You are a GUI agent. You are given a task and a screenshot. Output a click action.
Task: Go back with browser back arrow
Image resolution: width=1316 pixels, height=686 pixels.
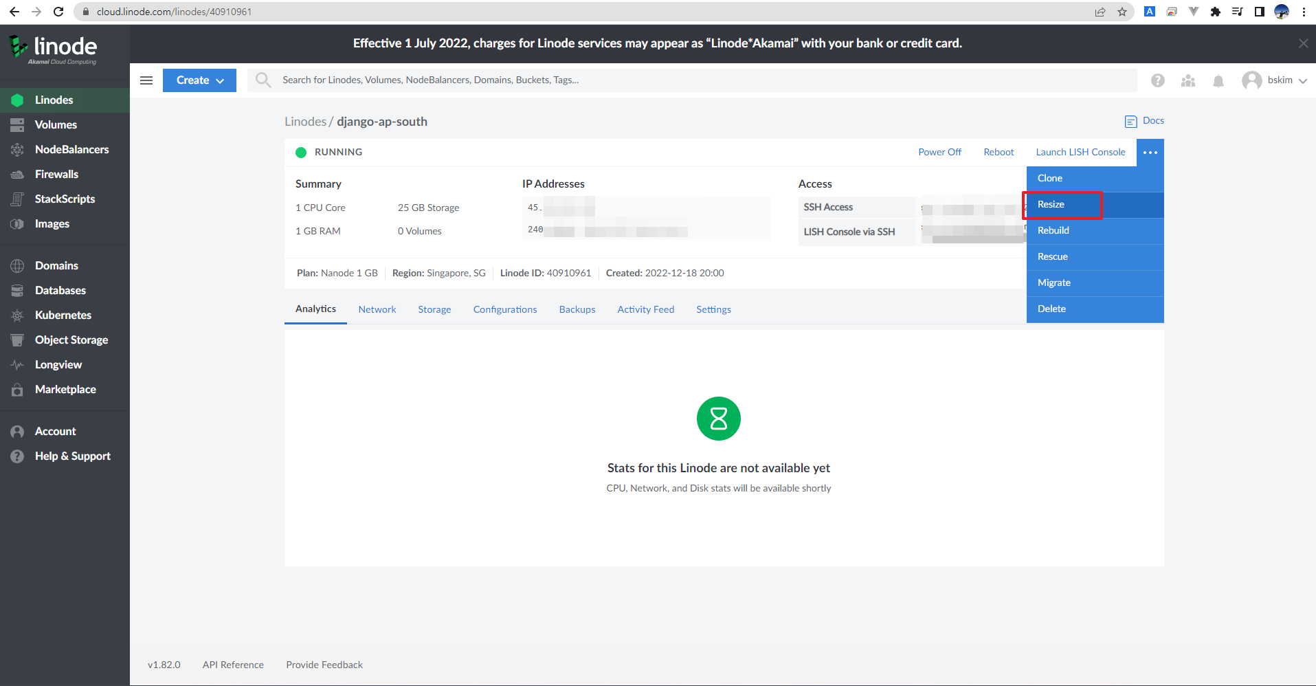point(14,12)
